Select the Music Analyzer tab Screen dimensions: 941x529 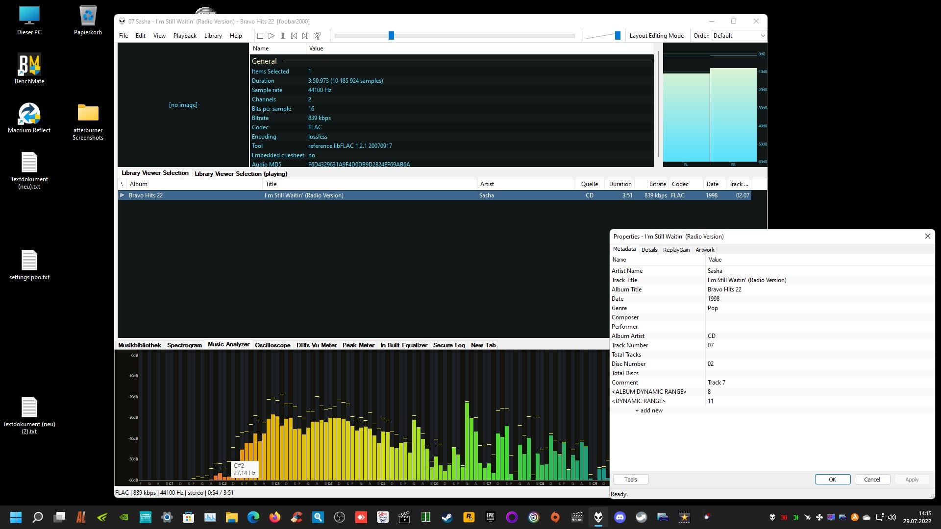click(x=228, y=345)
